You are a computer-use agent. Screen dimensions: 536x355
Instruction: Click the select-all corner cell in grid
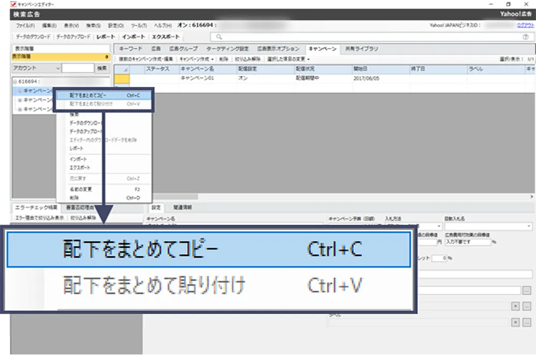[121, 69]
